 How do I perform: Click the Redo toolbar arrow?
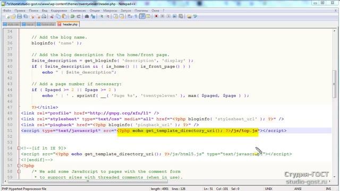point(79,16)
